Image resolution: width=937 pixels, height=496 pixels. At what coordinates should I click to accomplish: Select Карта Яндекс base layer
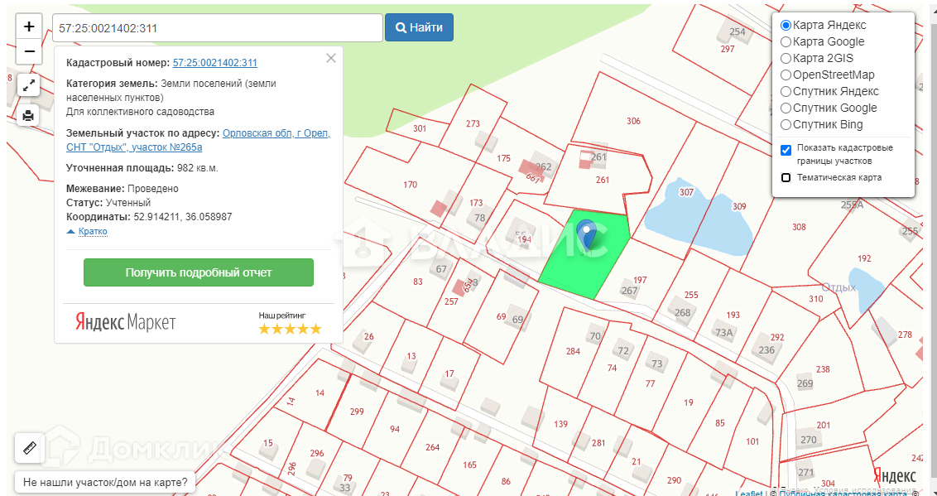(x=786, y=25)
